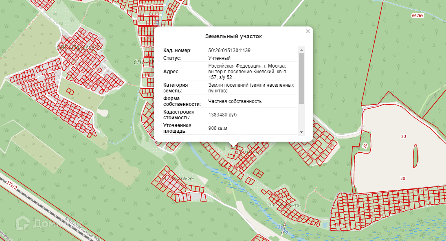Click the 66265 parcel number label
446x241 pixels.
point(418,15)
